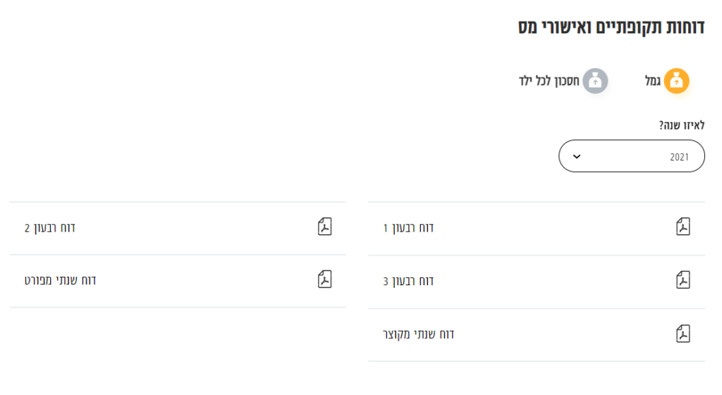
Task: Switch to the חסכון לכל ילד tab label
Action: click(549, 82)
